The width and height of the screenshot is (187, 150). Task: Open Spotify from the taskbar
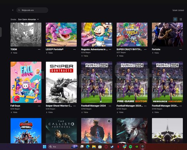point(130,147)
